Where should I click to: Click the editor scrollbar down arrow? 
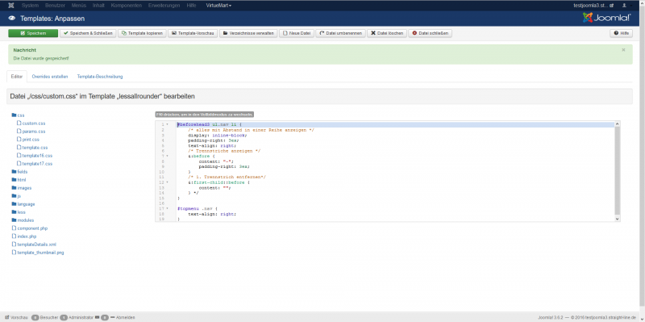pyautogui.click(x=617, y=220)
